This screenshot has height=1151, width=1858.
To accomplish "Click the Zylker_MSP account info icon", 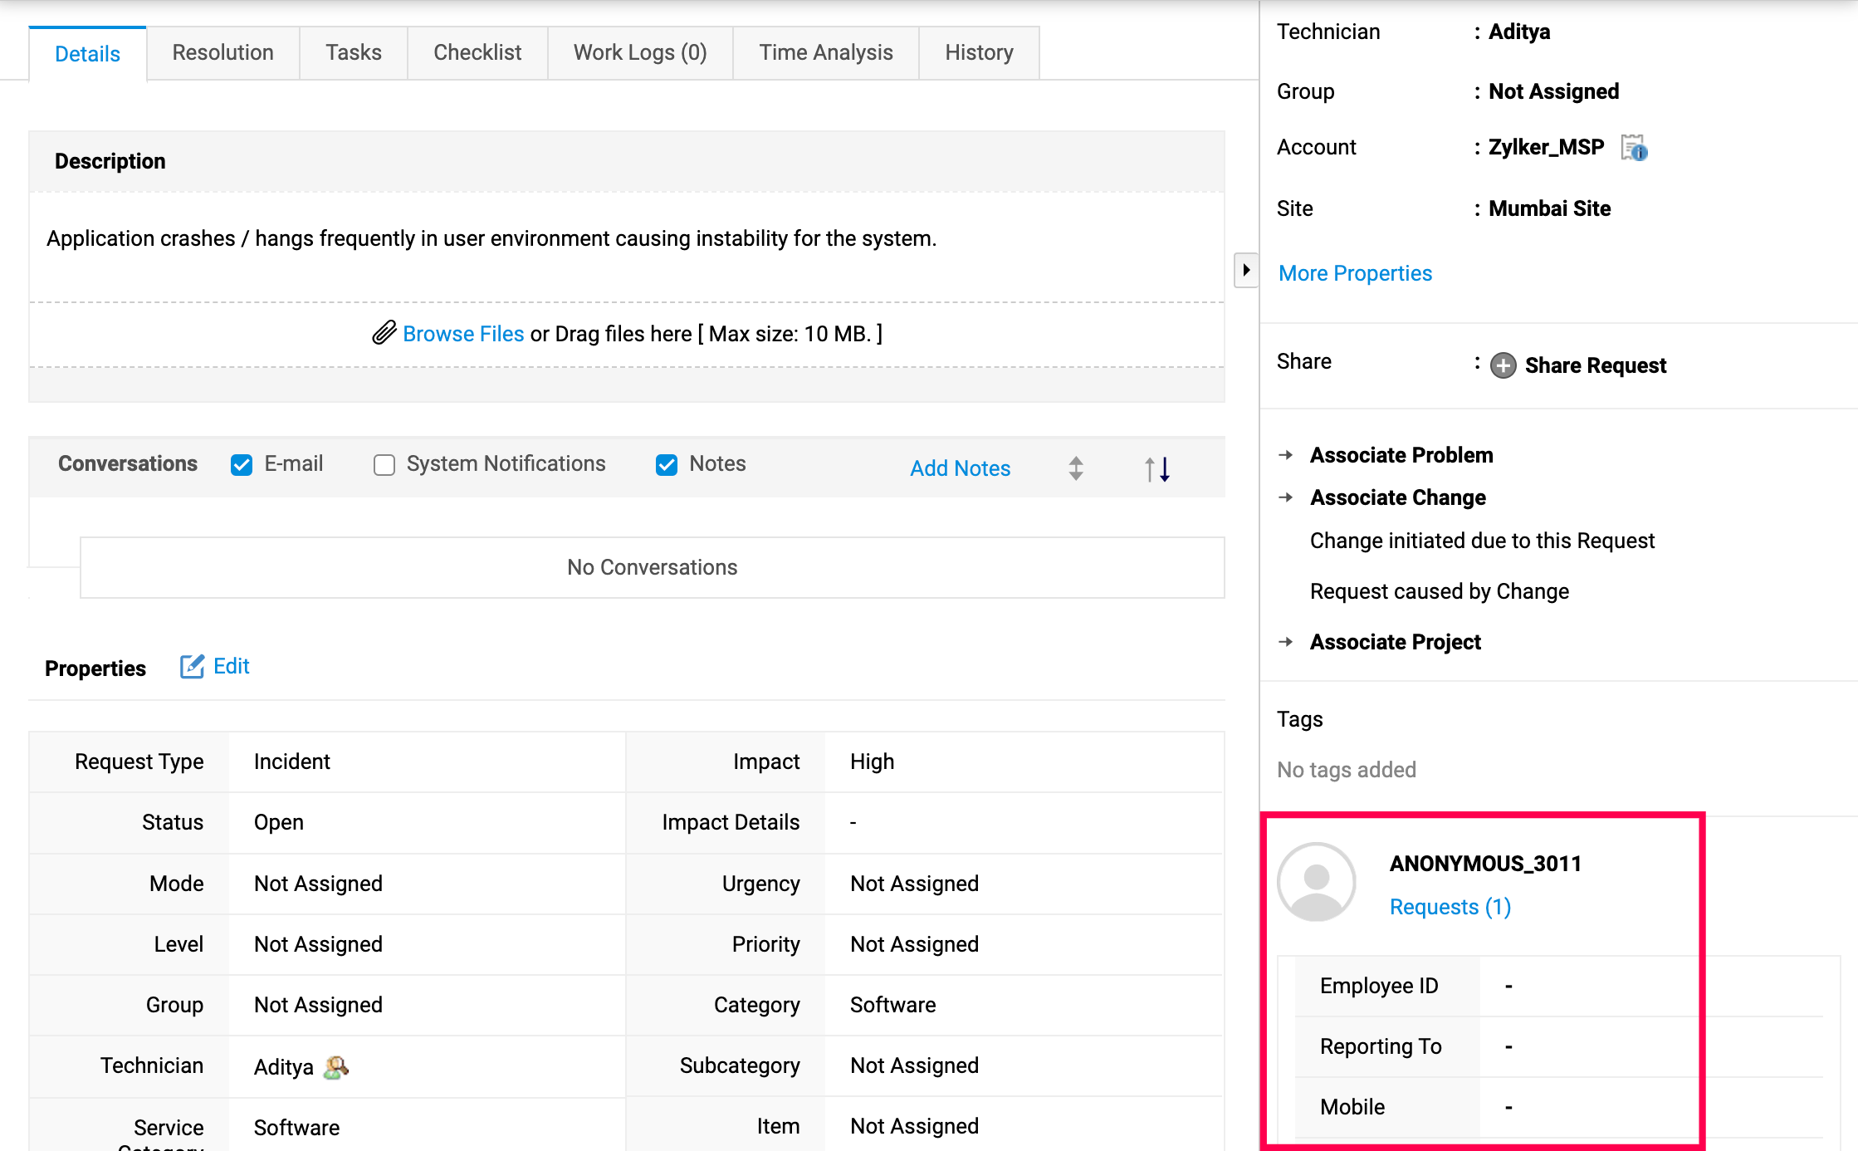I will [1634, 148].
